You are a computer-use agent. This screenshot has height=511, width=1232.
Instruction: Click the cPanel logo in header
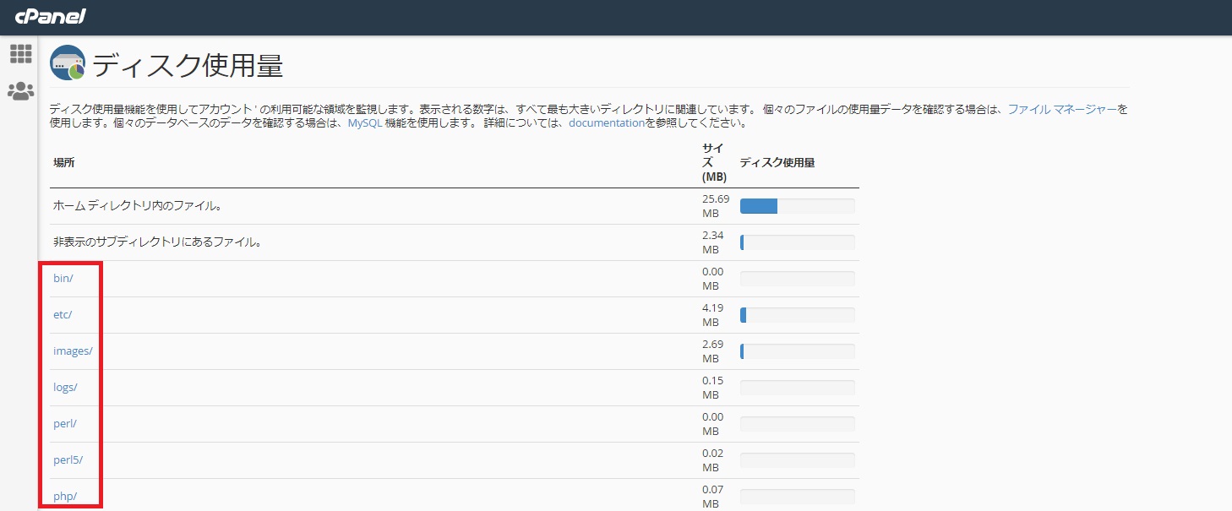(x=51, y=16)
